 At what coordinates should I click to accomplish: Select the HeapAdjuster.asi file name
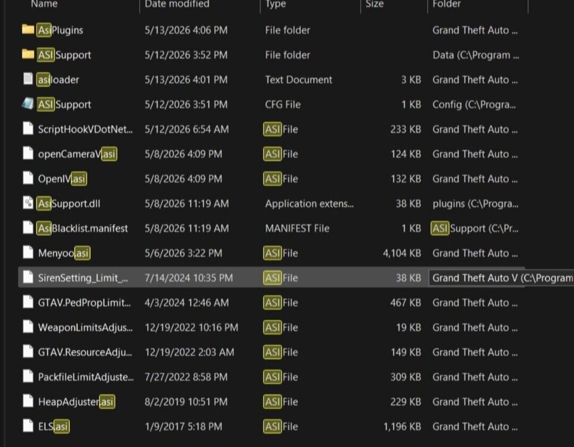click(76, 402)
